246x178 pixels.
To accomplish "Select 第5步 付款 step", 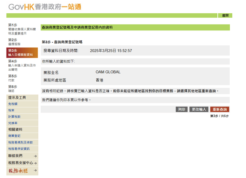I will pyautogui.click(x=13, y=78).
